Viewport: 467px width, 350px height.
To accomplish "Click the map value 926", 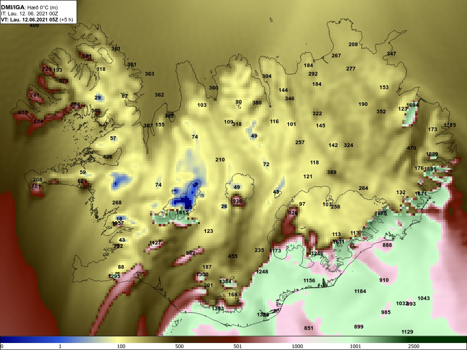I will (x=293, y=213).
